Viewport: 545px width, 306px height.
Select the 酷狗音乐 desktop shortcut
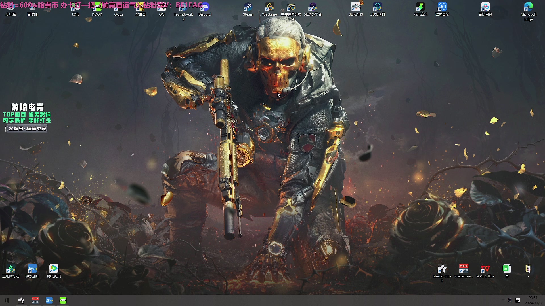click(442, 9)
